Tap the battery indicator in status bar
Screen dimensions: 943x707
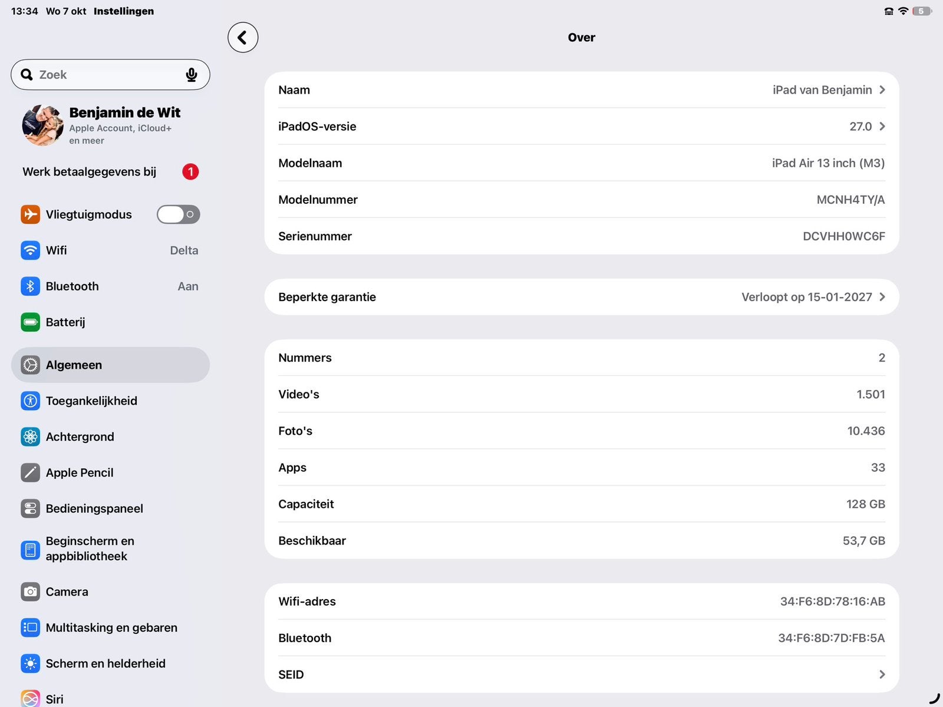tap(922, 11)
